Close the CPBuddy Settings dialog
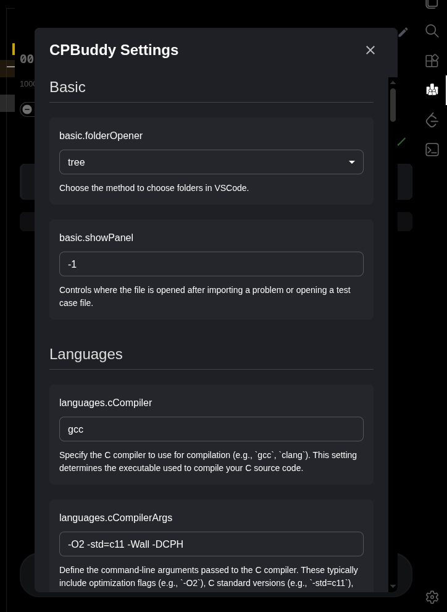Screen dimensions: 447x612 tap(370, 50)
